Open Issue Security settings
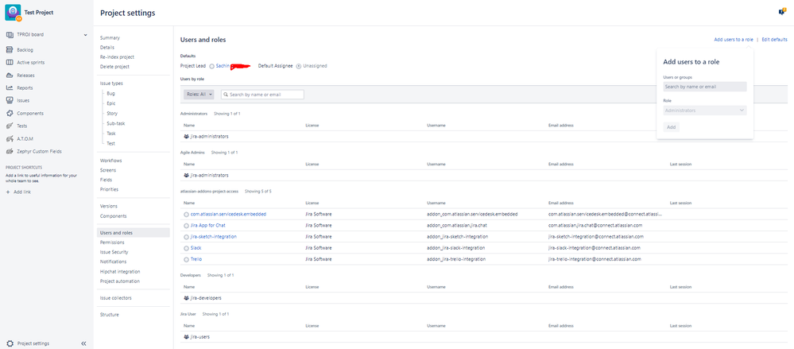Image resolution: width=794 pixels, height=349 pixels. point(114,252)
